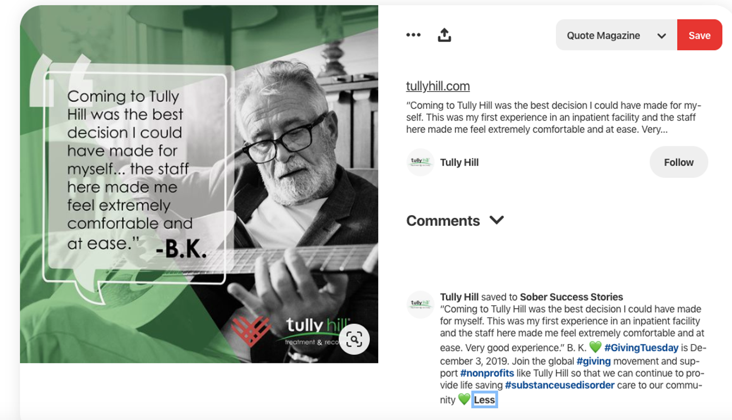Open the #GivingTuesday hashtag
Screen dimensions: 732x420
tap(641, 348)
